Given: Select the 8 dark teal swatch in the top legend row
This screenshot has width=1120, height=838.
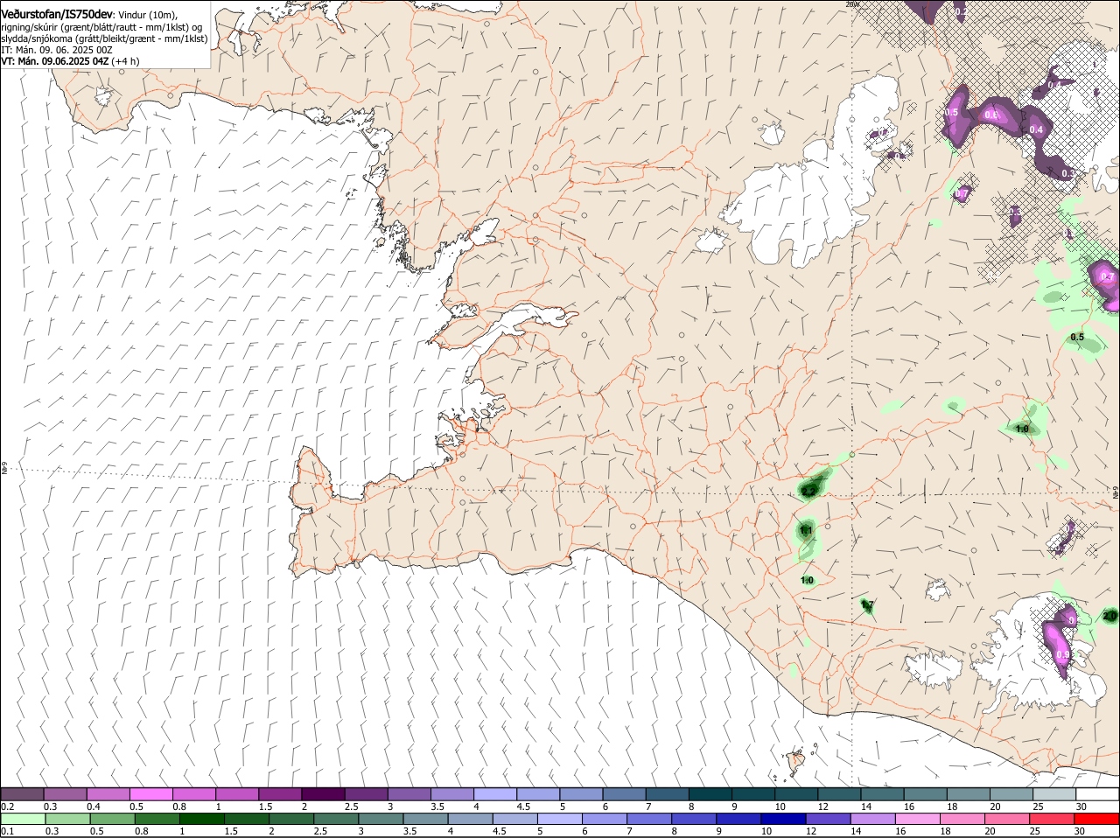Looking at the screenshot, I should click(x=710, y=794).
